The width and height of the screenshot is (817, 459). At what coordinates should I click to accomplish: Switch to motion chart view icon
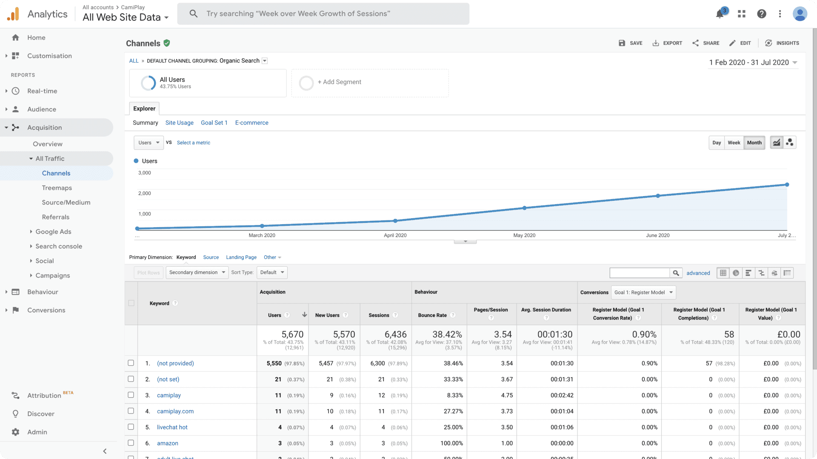click(x=790, y=143)
